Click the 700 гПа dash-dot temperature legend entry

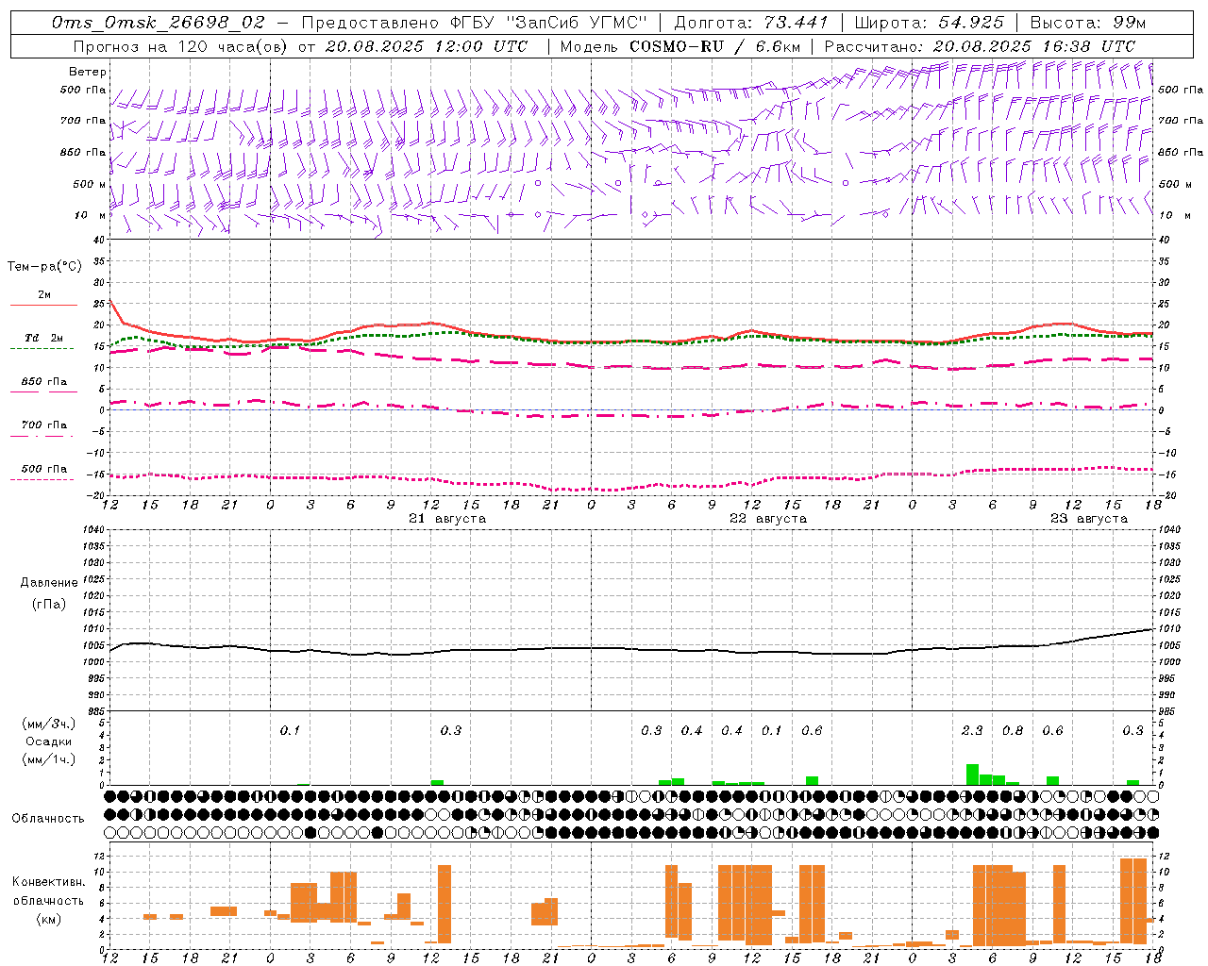[x=42, y=426]
